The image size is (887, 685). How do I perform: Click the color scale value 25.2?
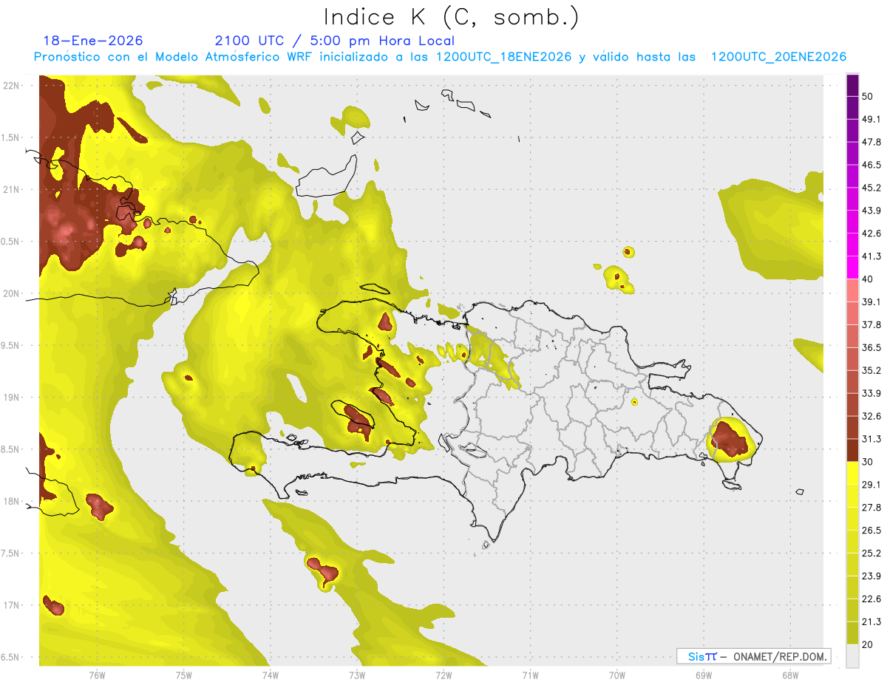pos(871,553)
